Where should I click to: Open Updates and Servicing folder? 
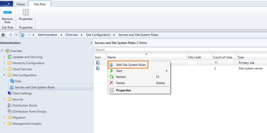27,57
